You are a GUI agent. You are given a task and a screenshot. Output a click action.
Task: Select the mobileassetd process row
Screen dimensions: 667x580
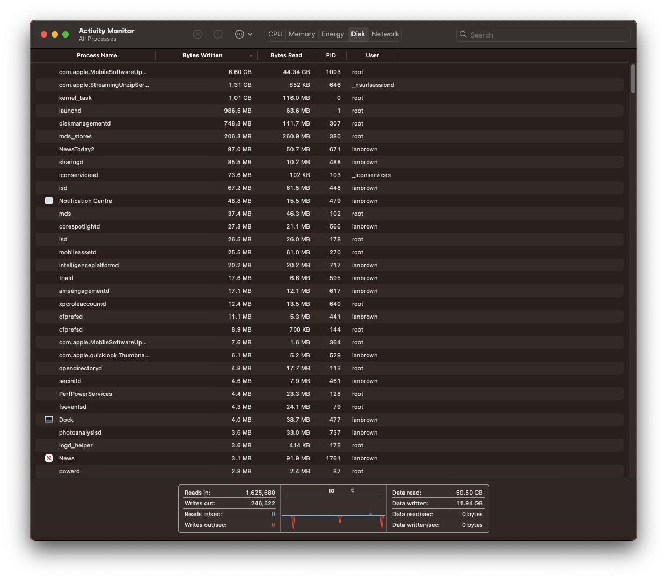click(x=329, y=252)
